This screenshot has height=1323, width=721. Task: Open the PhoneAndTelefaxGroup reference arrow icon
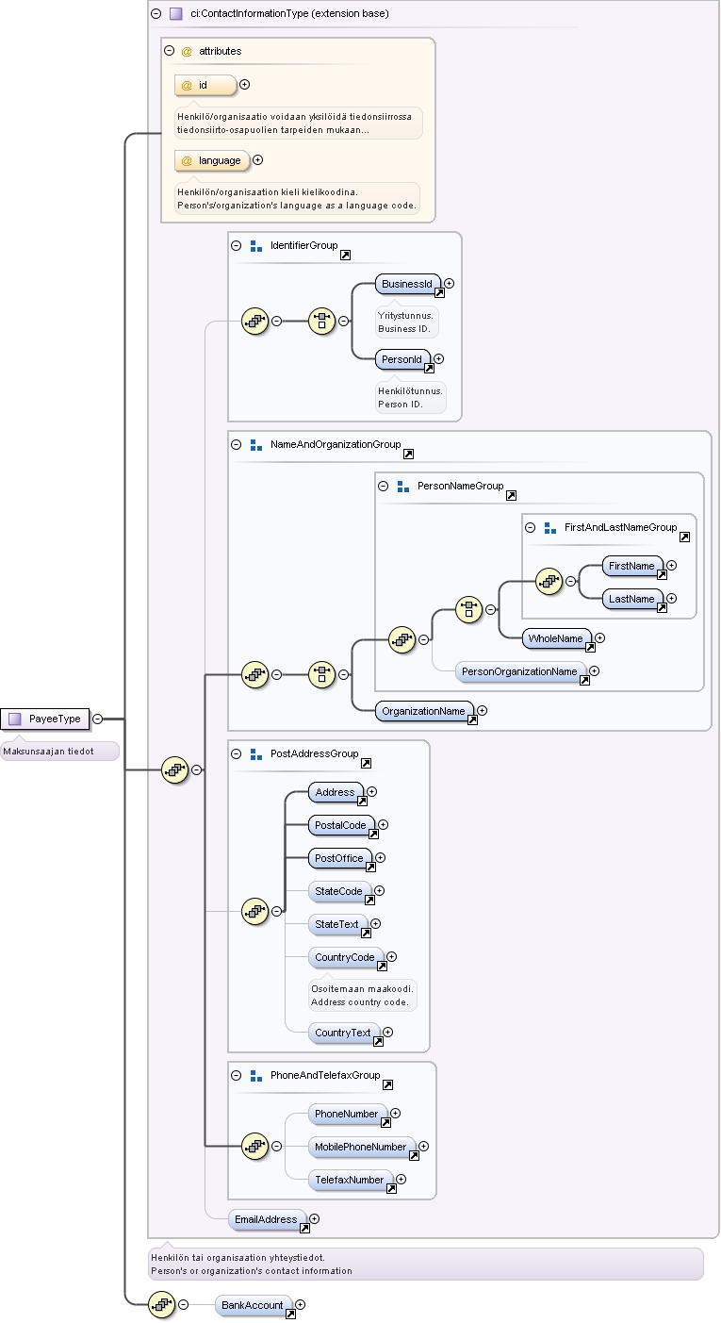pyautogui.click(x=387, y=1085)
